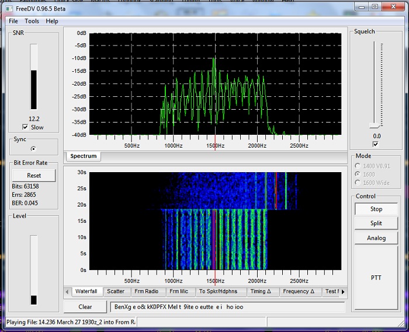The width and height of the screenshot is (409, 332).
Task: Click the decoded text message field
Action: point(227,307)
